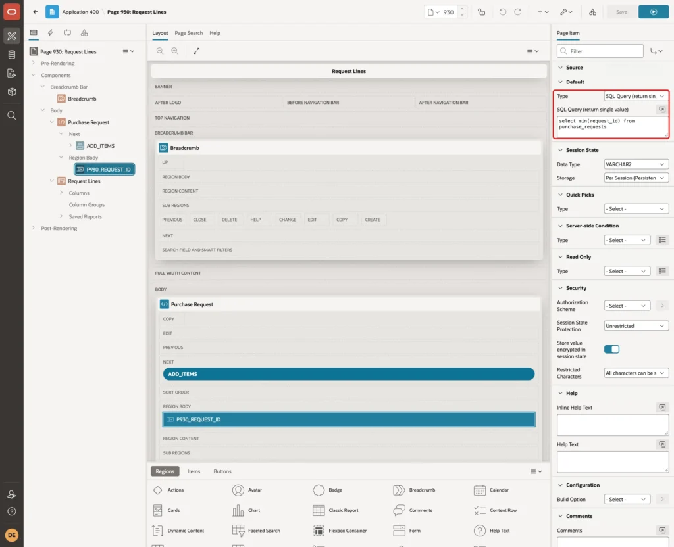The image size is (674, 547).
Task: Click the back arrow in header
Action: 36,12
